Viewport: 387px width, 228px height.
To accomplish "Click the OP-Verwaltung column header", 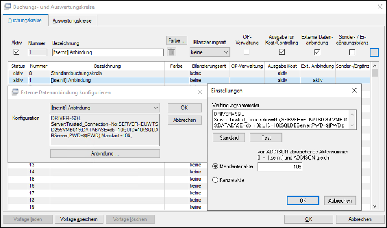I will click(x=247, y=66).
